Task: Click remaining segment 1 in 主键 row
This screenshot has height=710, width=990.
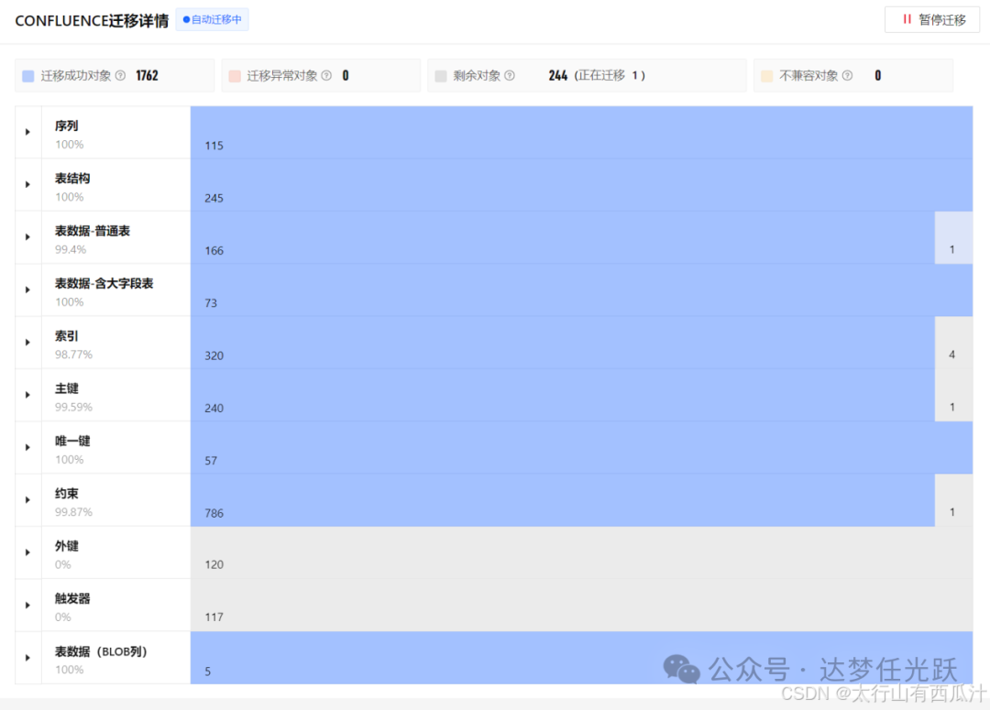Action: click(x=954, y=395)
